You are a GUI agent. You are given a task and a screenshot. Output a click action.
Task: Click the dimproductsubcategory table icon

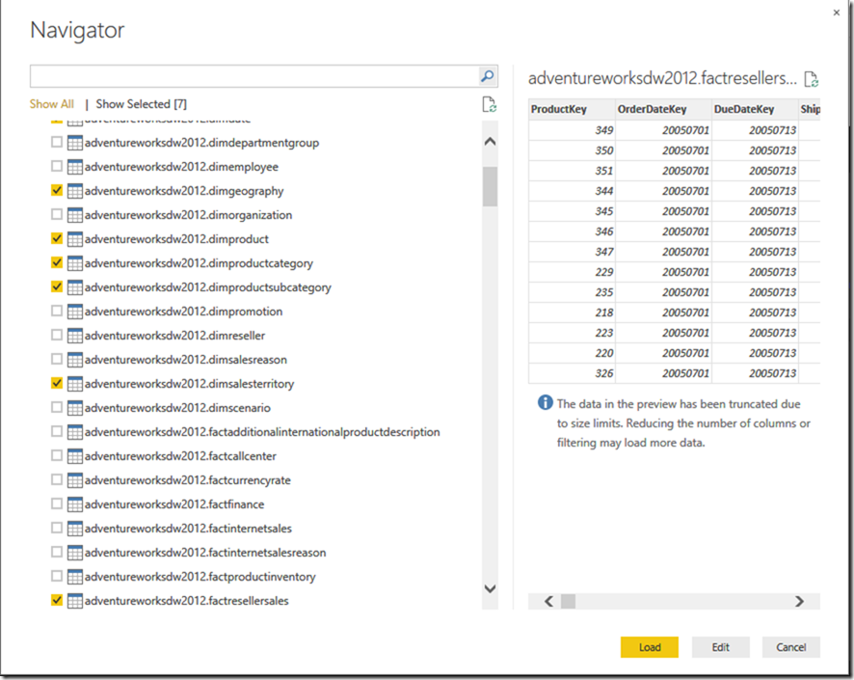click(x=74, y=287)
